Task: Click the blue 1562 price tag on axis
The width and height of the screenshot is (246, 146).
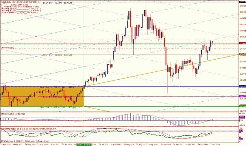Action: click(242, 86)
